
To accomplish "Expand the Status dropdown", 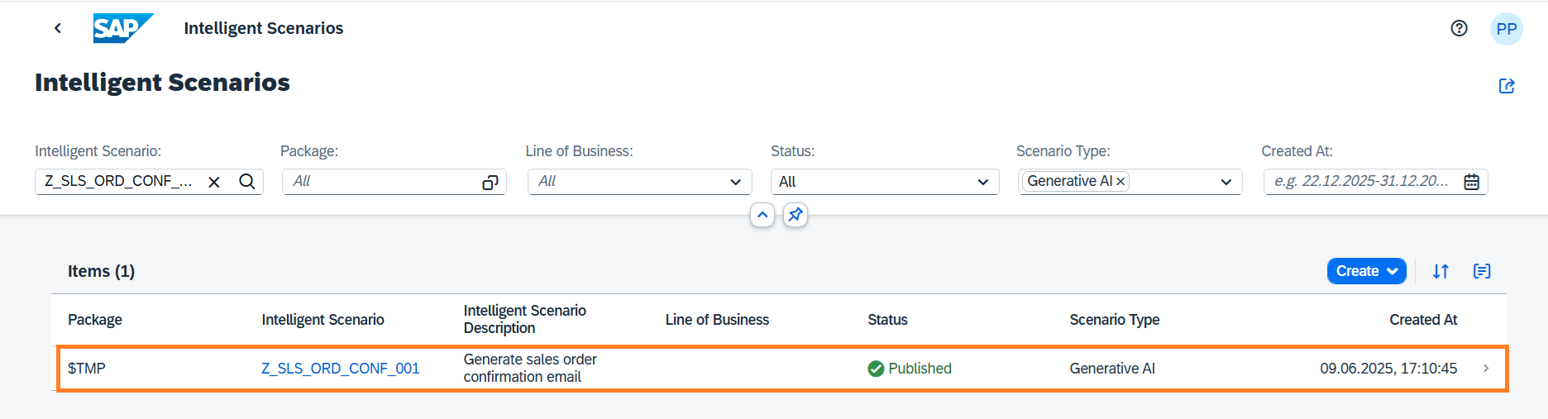I will pos(982,182).
